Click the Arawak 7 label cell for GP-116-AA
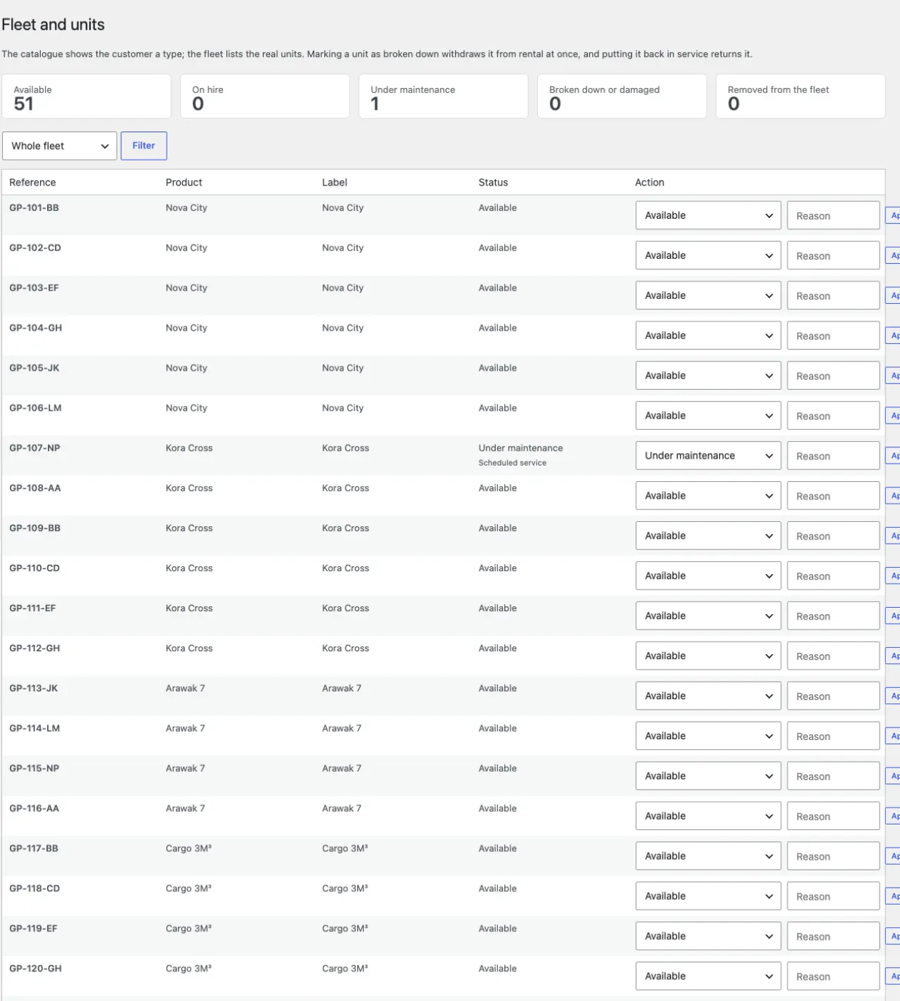 342,809
